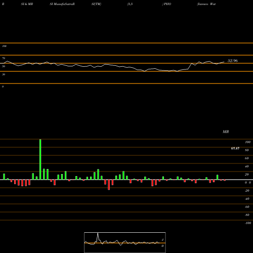Click the '-40' label on MR axis
Image resolution: width=253 pixels, height=253 pixels.
pos(247,199)
